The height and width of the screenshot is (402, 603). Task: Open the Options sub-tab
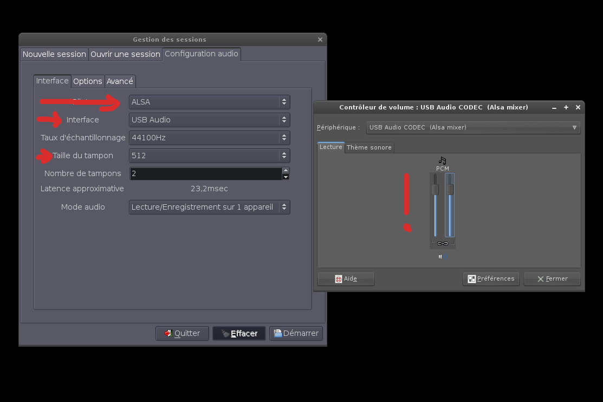[88, 82]
